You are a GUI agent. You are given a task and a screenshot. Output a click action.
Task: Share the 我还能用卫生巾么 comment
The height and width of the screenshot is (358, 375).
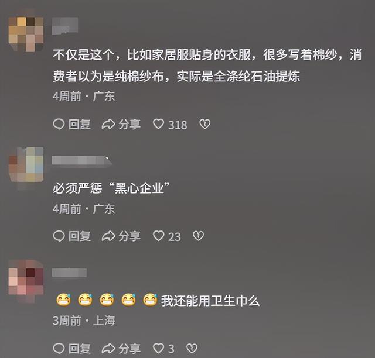pyautogui.click(x=121, y=349)
